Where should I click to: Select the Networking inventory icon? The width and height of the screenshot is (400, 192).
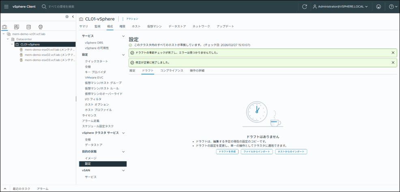[x=40, y=27]
